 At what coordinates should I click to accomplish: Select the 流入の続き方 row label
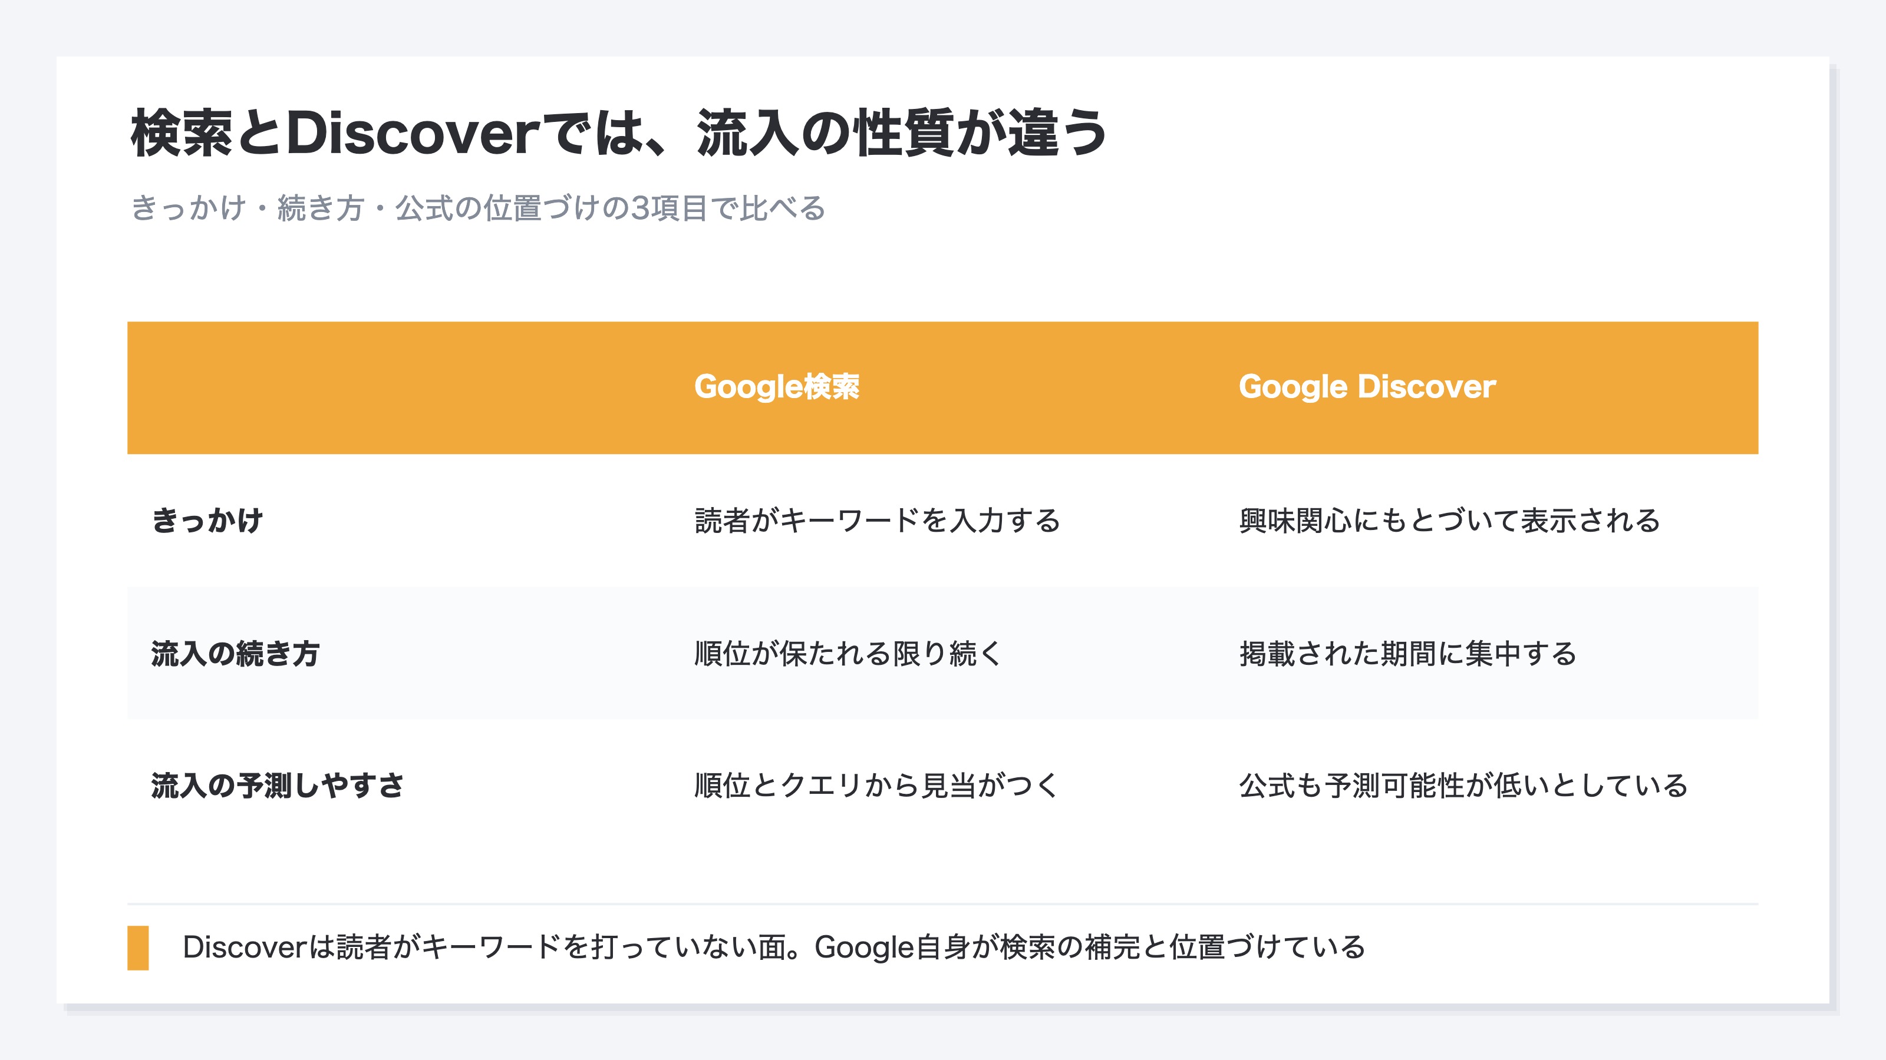(235, 653)
